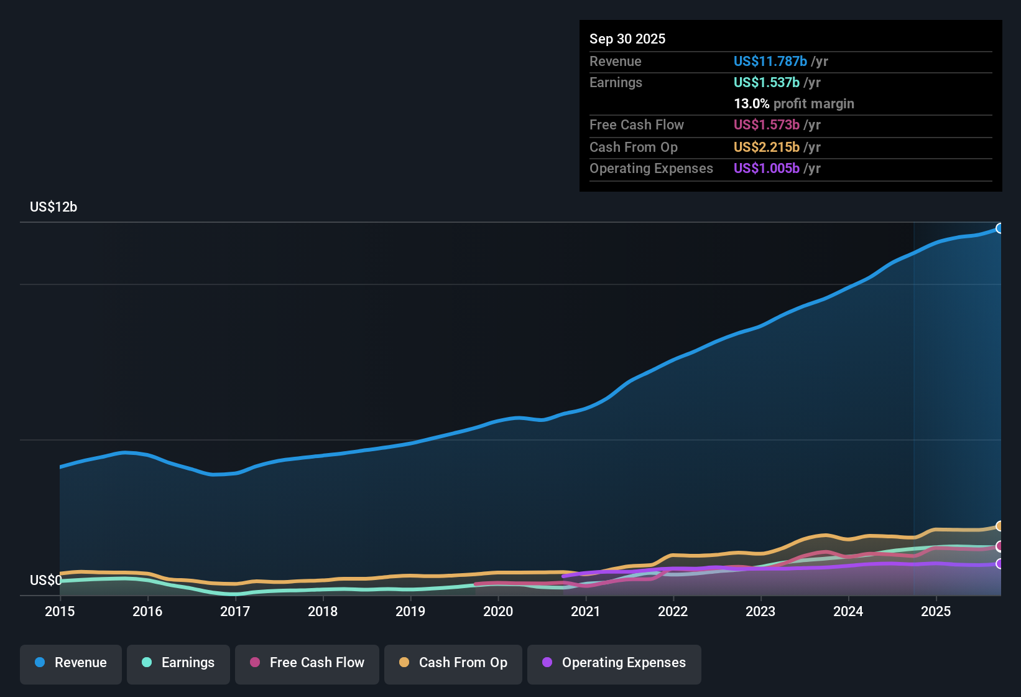Select the Sep 30 2025 tooltip header
1021x697 pixels.
tap(627, 39)
